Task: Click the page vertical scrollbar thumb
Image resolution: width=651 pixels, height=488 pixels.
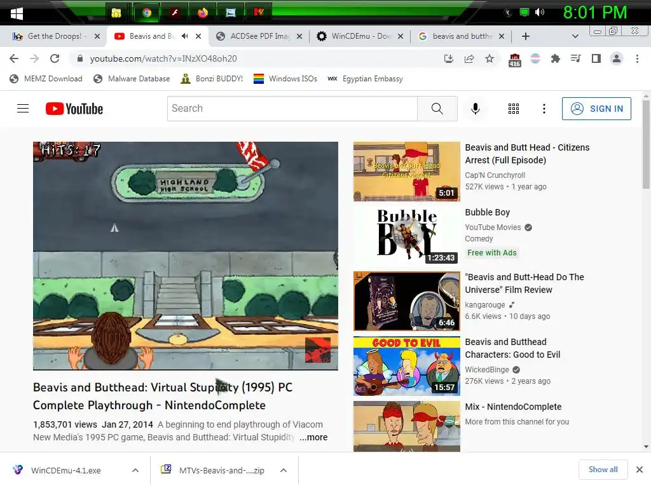Action: point(646,143)
